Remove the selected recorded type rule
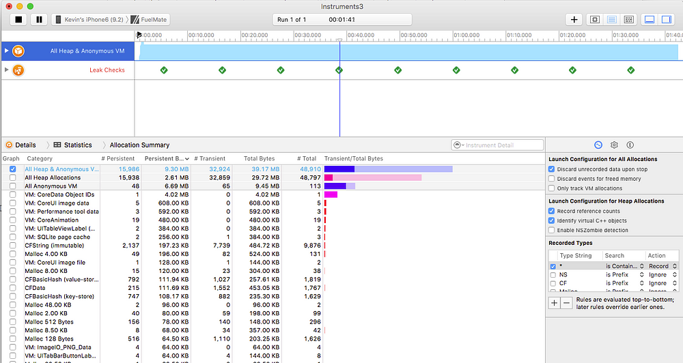Image resolution: width=683 pixels, height=363 pixels. coord(566,302)
